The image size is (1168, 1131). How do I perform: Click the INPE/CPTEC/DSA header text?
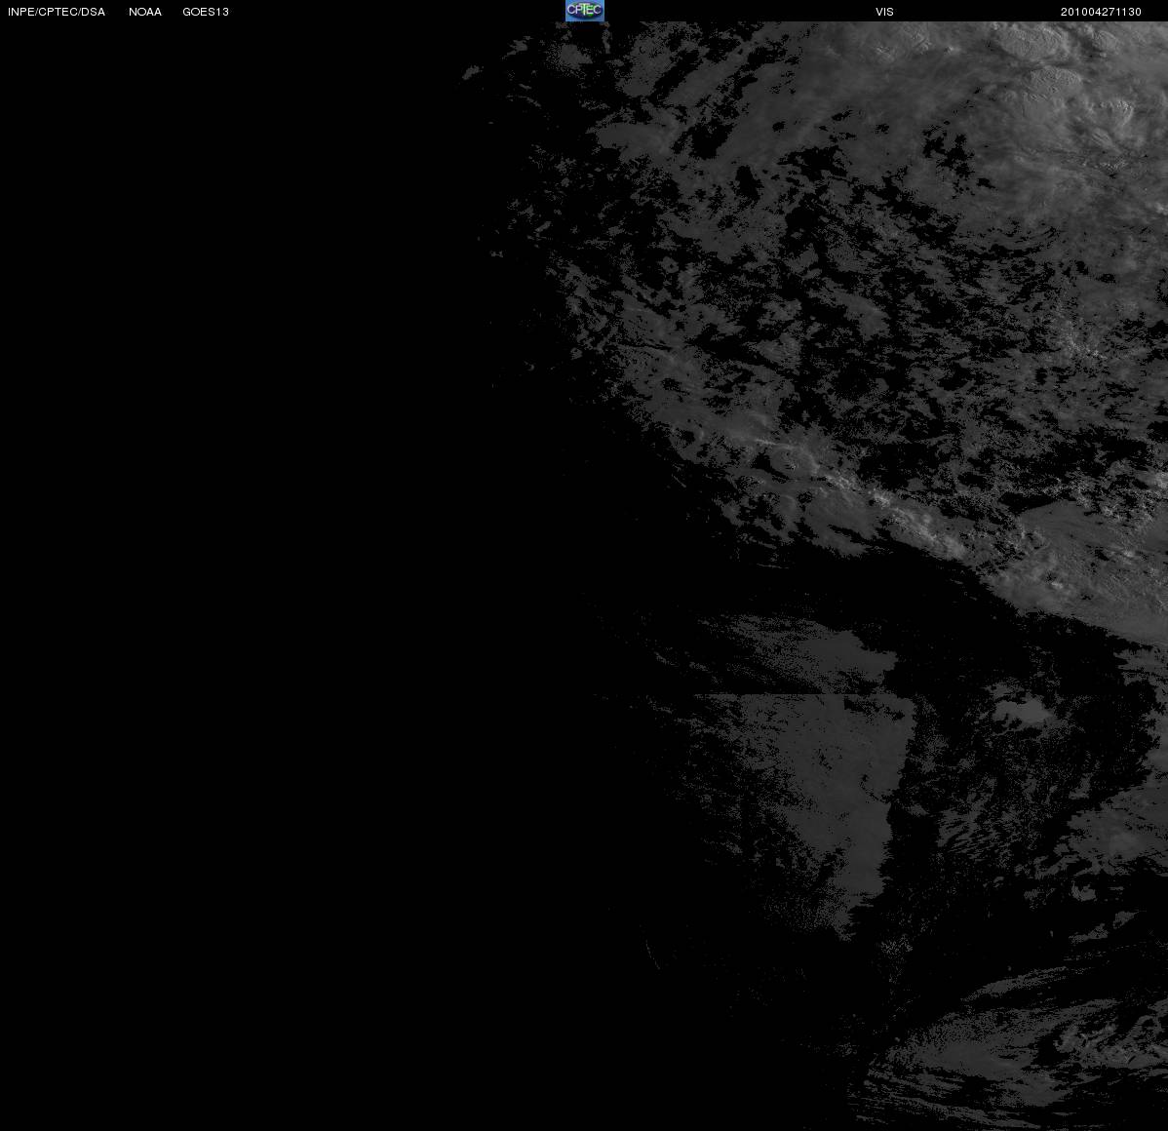(x=57, y=12)
